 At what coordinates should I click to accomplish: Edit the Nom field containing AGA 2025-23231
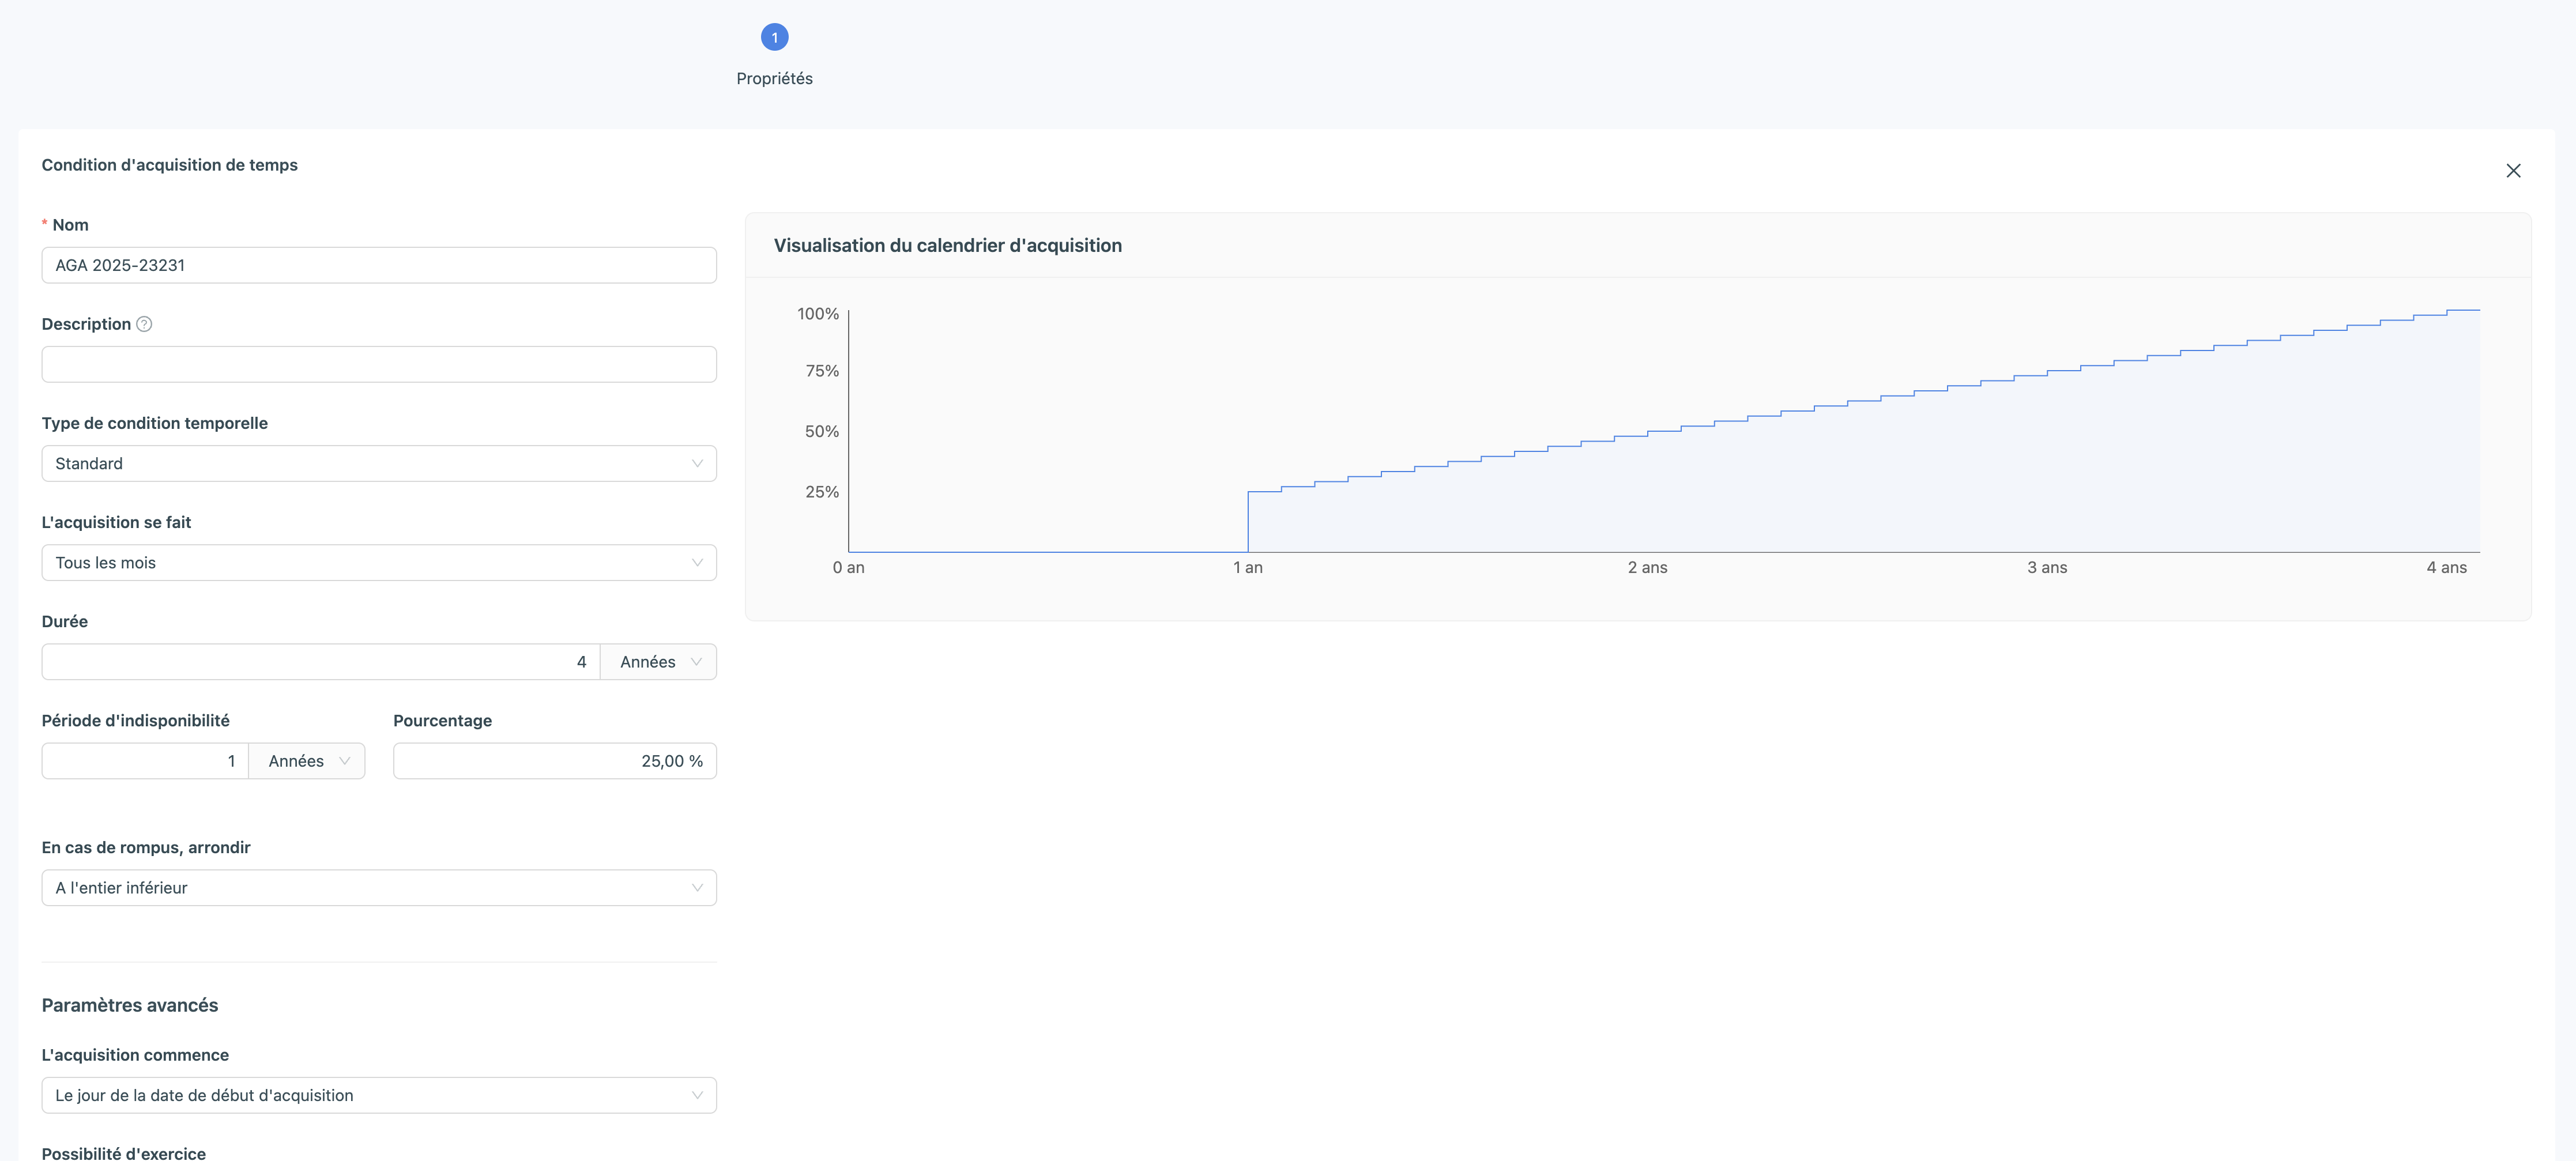tap(379, 265)
